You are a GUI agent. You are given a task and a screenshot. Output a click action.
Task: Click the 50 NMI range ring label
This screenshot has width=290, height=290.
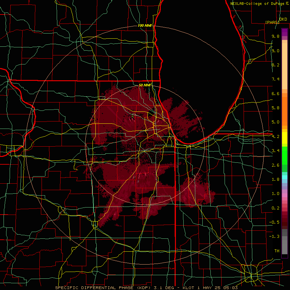point(145,85)
